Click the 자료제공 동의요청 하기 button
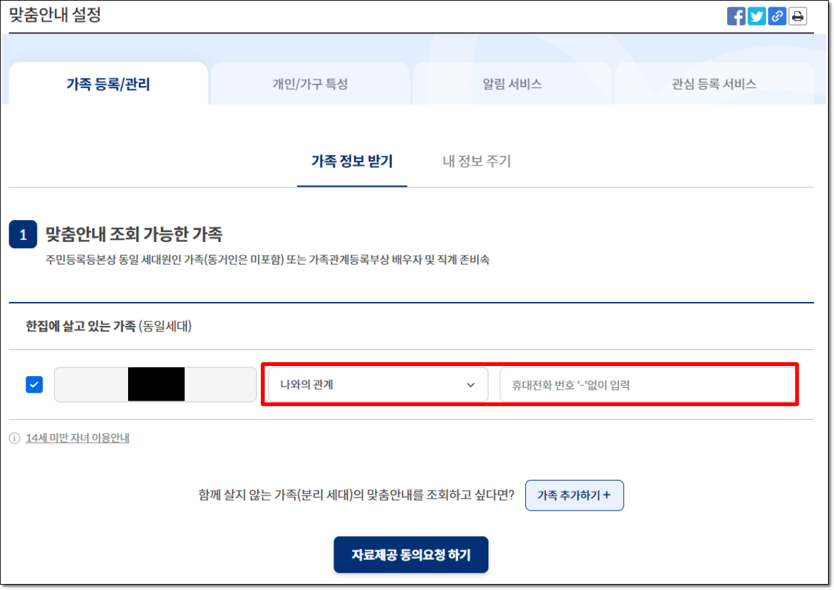 pyautogui.click(x=411, y=555)
